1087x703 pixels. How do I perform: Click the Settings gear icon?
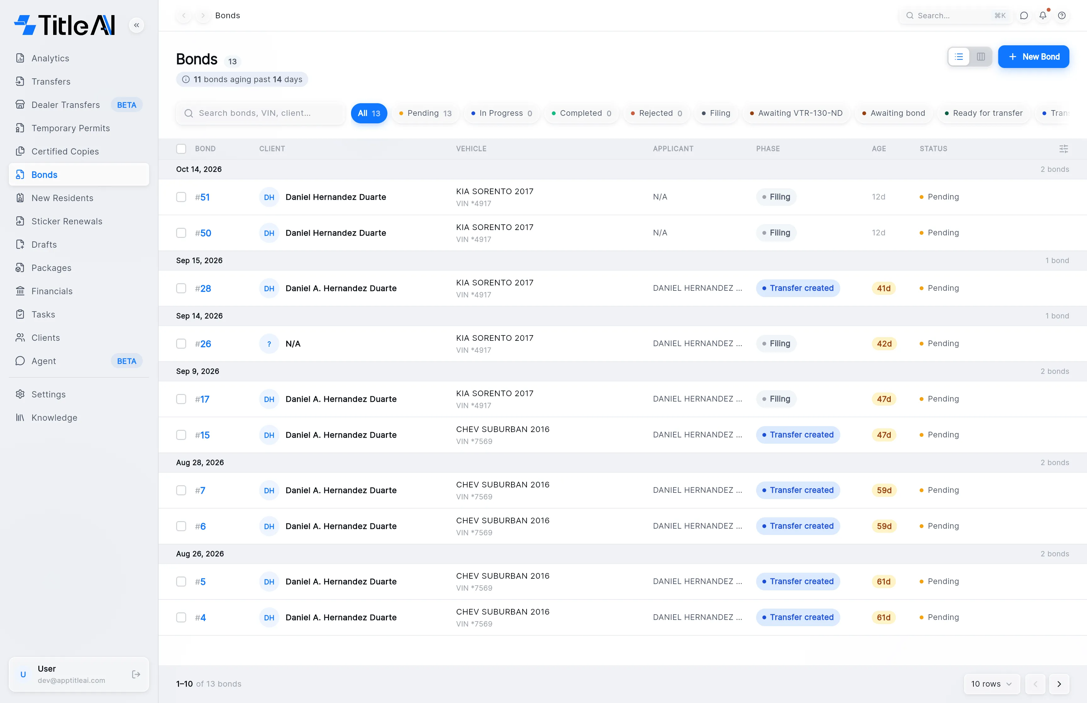click(20, 394)
